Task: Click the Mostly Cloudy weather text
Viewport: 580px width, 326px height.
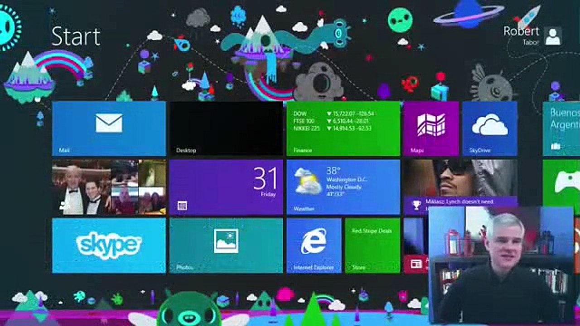Action: 343,187
